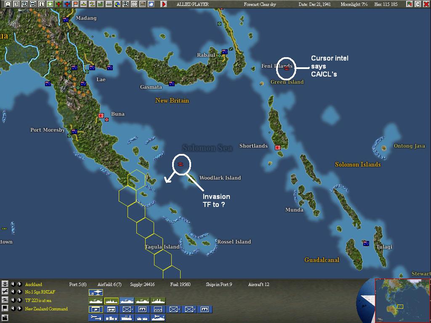This screenshot has height=323, width=431.
Task: Click the 'Airfield: 6(7)' value
Action: pyautogui.click(x=109, y=284)
